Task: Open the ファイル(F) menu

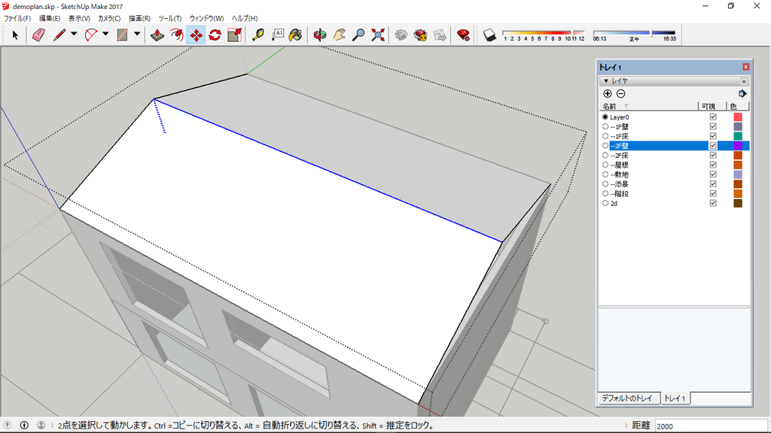Action: click(x=17, y=18)
